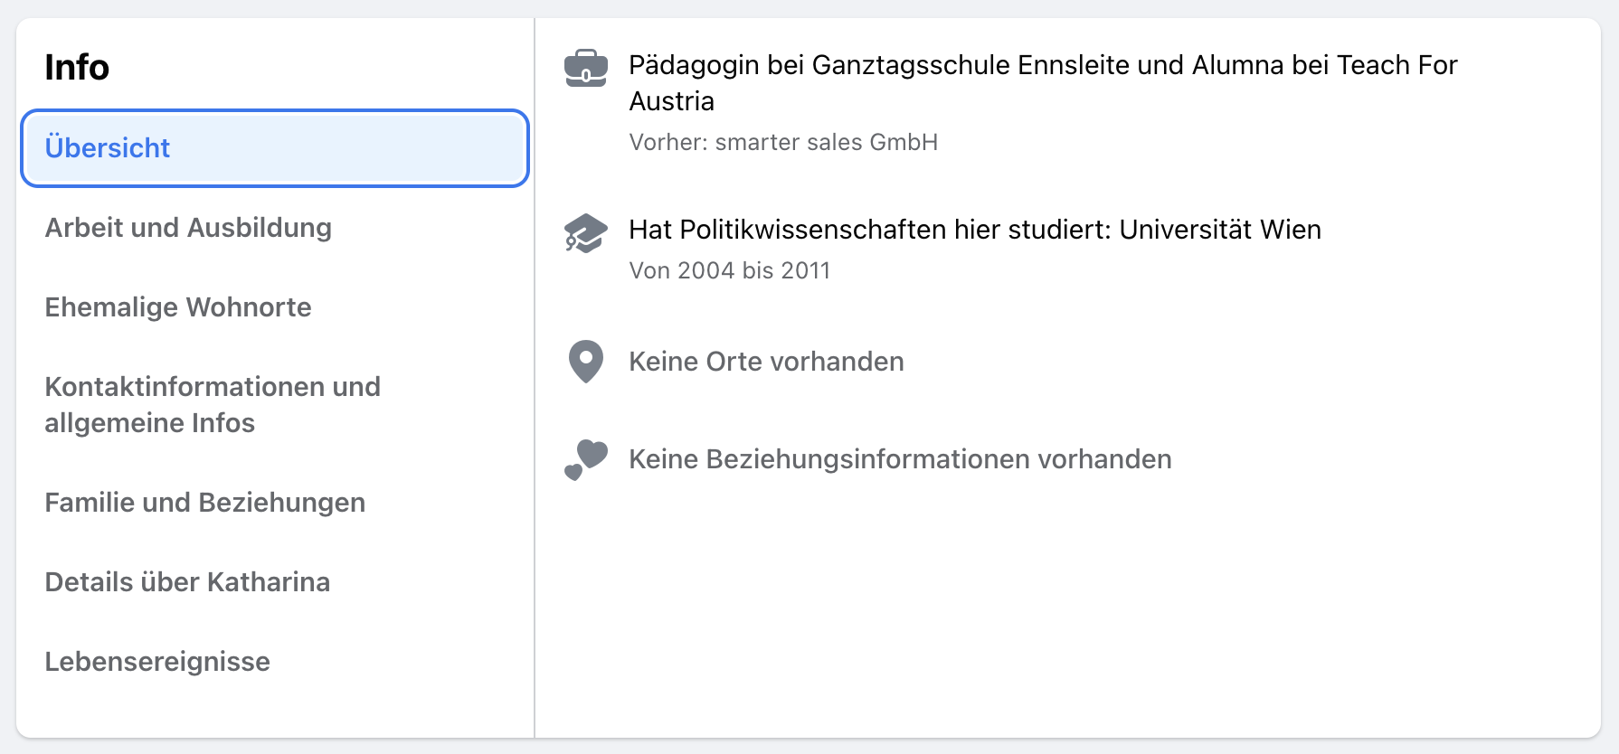1619x754 pixels.
Task: Click the location pin icon
Action: [586, 362]
